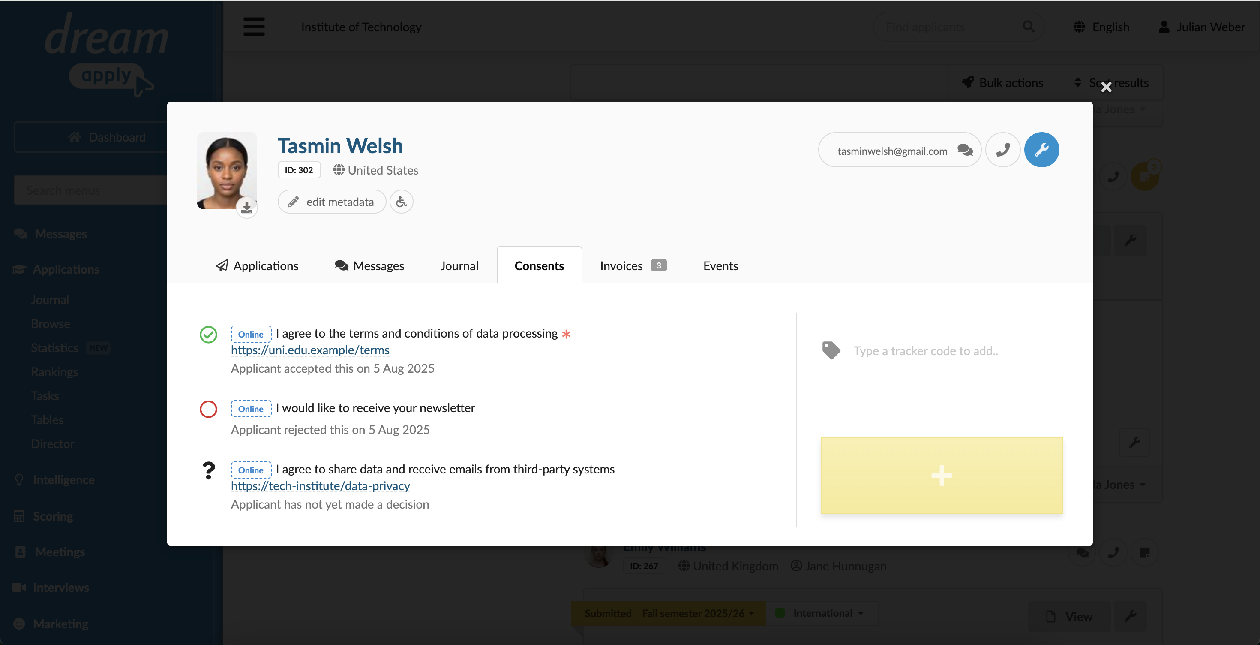Click the tag icon beside tracker code field
Viewport: 1260px width, 645px height.
tap(831, 350)
